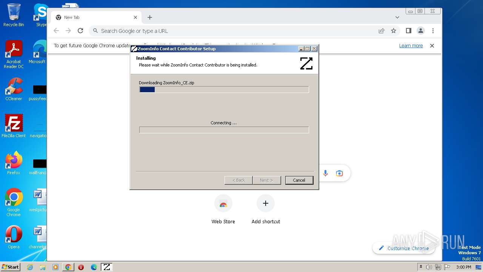Open CCleaner desktop icon
Image resolution: width=483 pixels, height=272 pixels.
click(14, 89)
